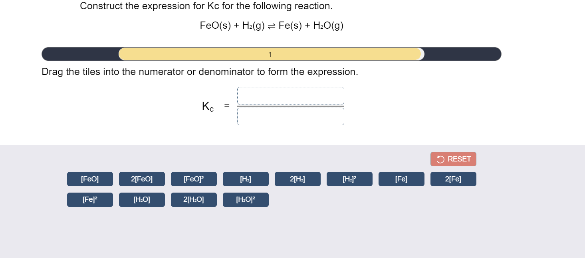Screen dimensions: 585x258
Task: Select the [H₂O] tile
Action: 142,199
